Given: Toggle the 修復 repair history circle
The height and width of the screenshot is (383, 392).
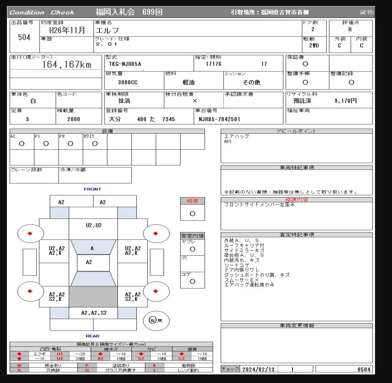Looking at the screenshot, I should pyautogui.click(x=192, y=213).
